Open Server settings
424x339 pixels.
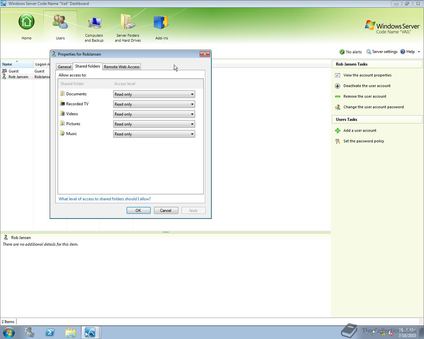point(382,52)
